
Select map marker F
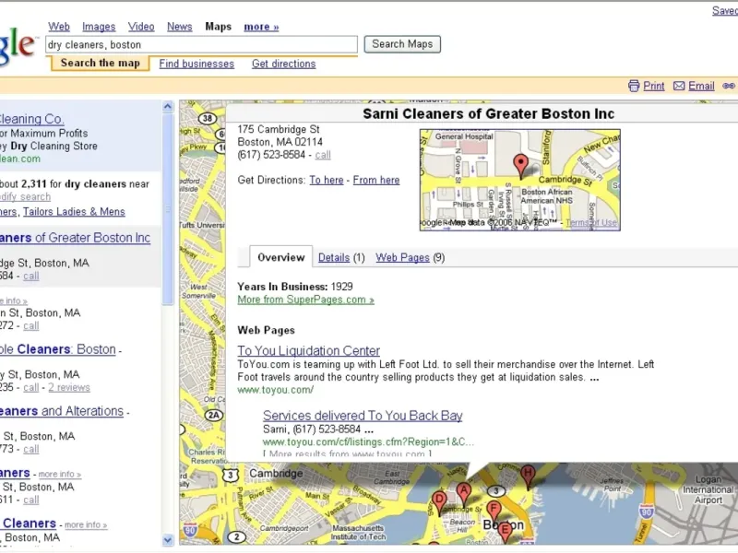(494, 512)
